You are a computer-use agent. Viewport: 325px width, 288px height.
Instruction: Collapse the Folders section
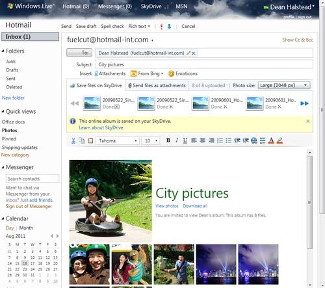3,51
